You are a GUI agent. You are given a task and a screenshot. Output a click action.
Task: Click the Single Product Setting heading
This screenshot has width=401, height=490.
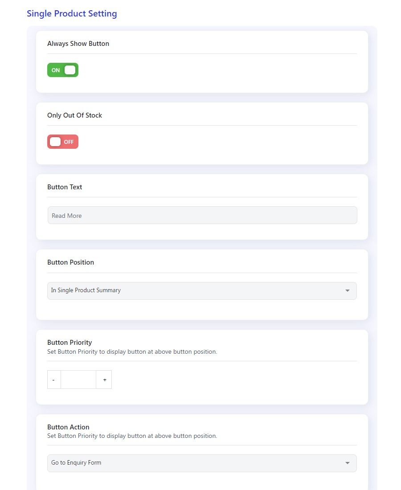[x=72, y=13]
